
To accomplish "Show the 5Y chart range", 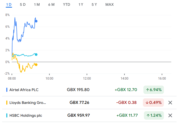I will pos(94,5).
